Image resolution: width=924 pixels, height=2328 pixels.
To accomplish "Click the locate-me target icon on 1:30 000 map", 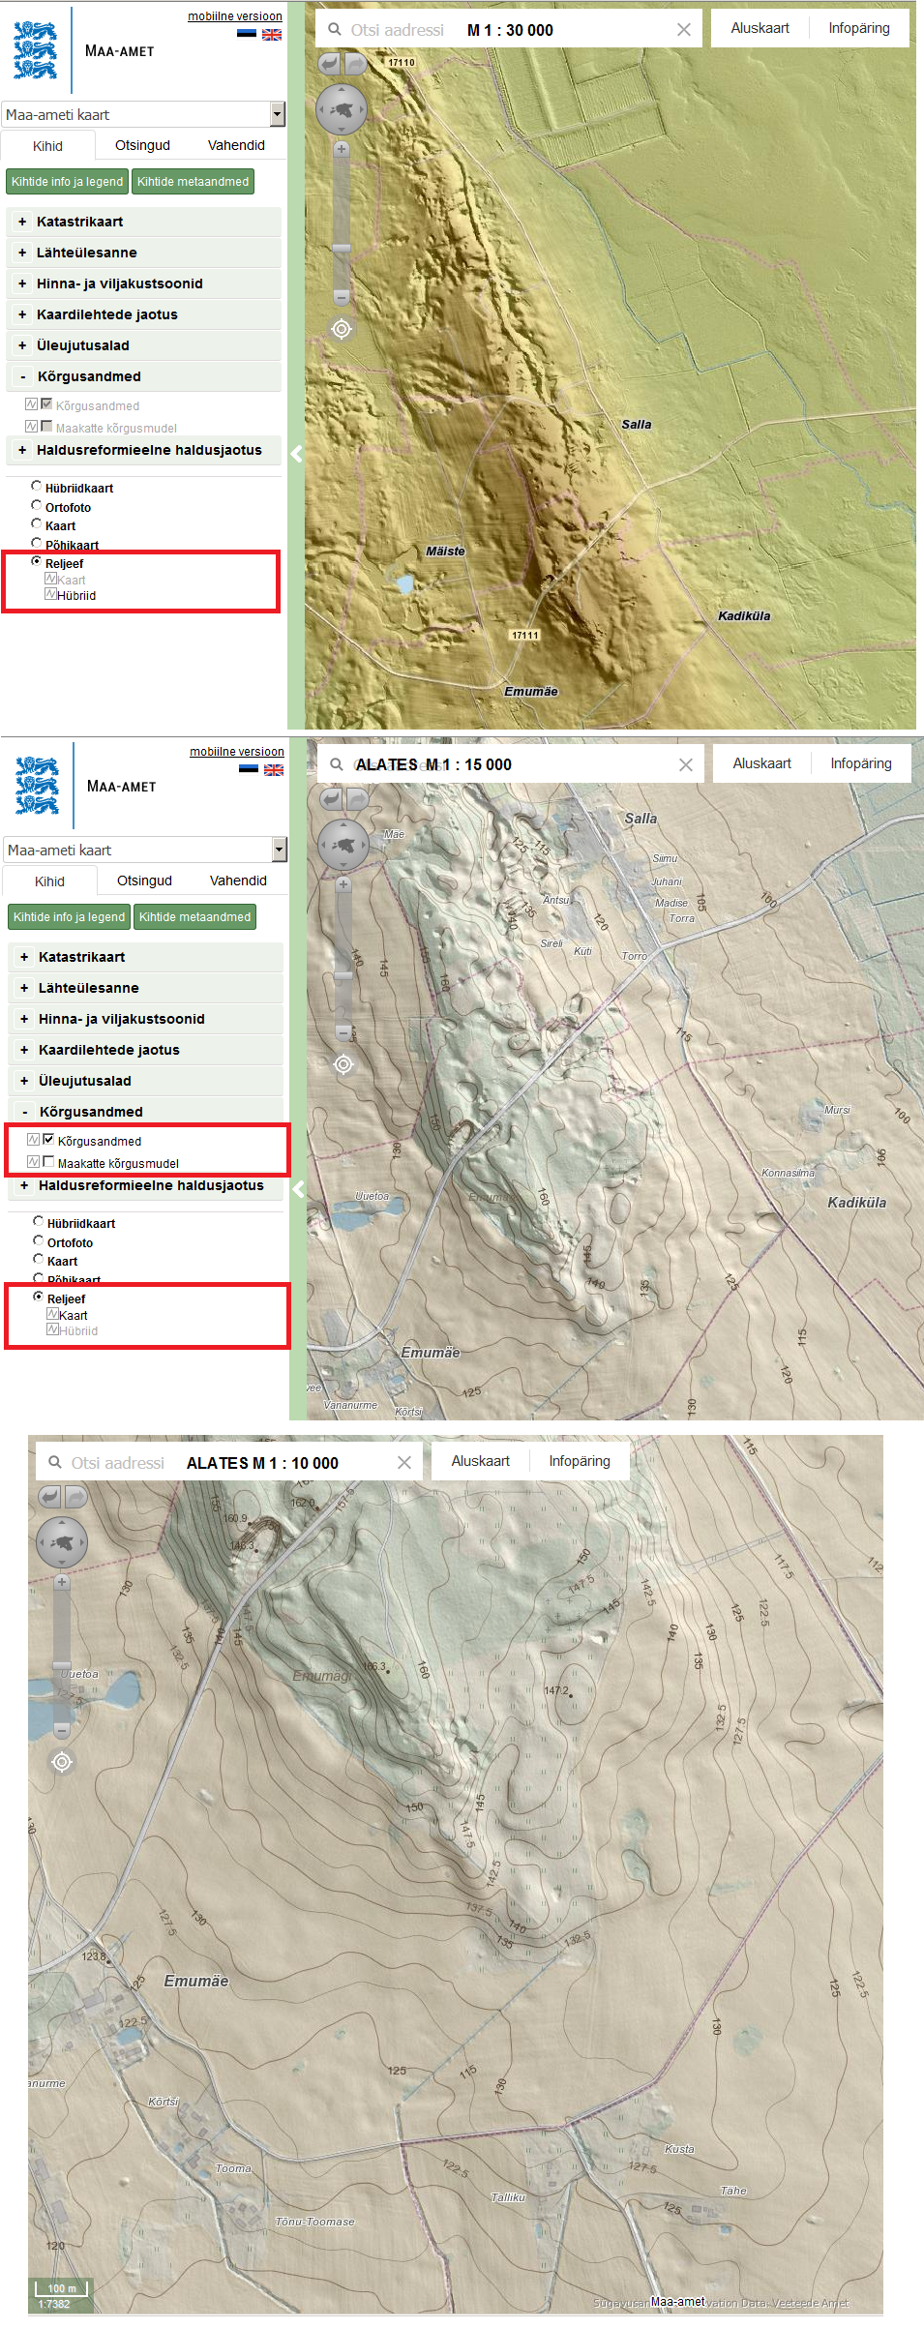I will point(342,329).
